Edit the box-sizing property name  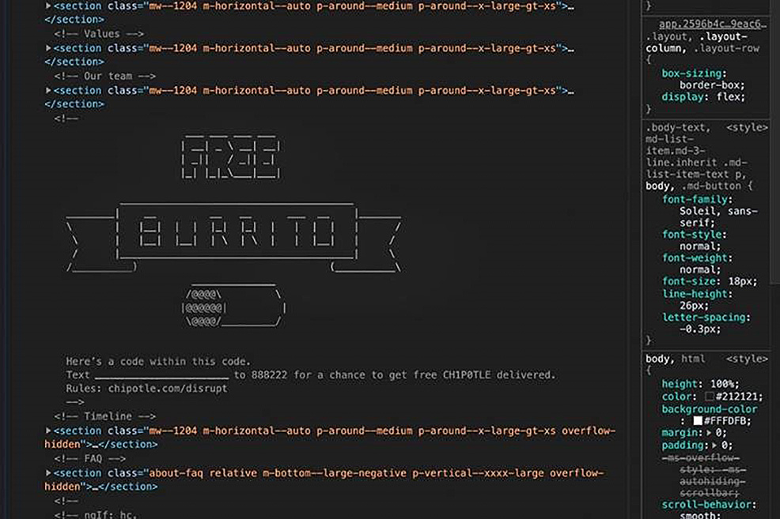(691, 73)
